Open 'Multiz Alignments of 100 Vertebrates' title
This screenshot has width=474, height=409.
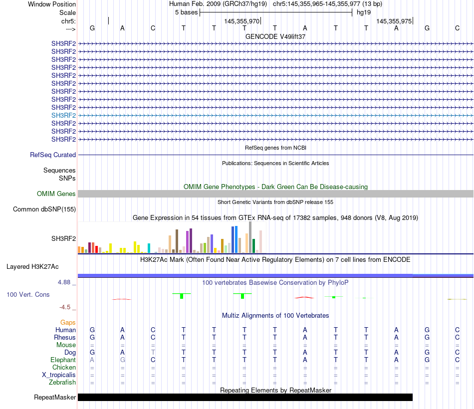pos(275,316)
